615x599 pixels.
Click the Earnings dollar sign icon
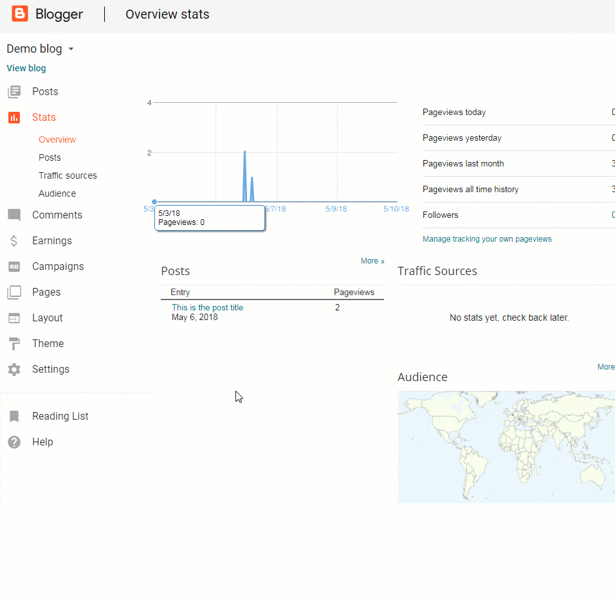tap(14, 241)
